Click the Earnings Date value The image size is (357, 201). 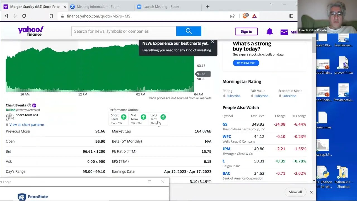point(188,171)
